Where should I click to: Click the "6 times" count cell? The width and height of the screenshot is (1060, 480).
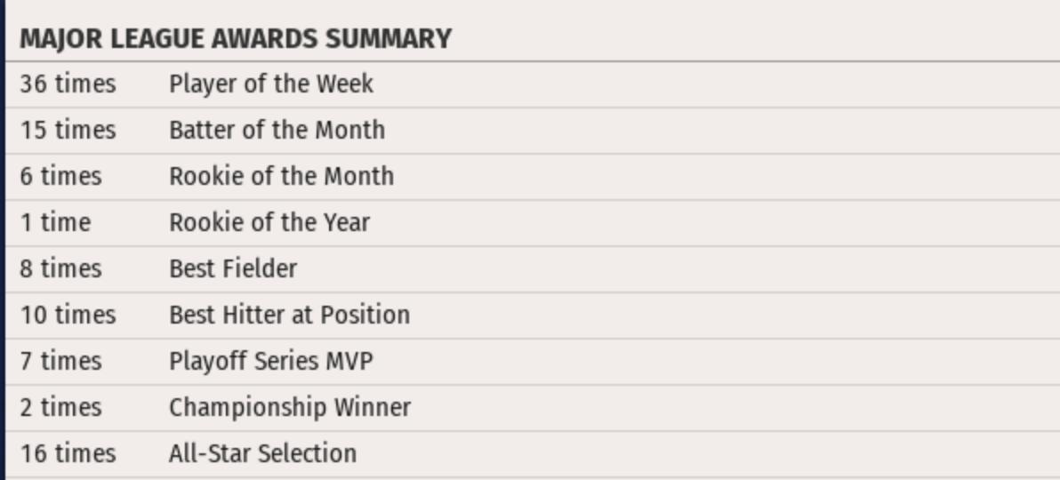tap(60, 176)
